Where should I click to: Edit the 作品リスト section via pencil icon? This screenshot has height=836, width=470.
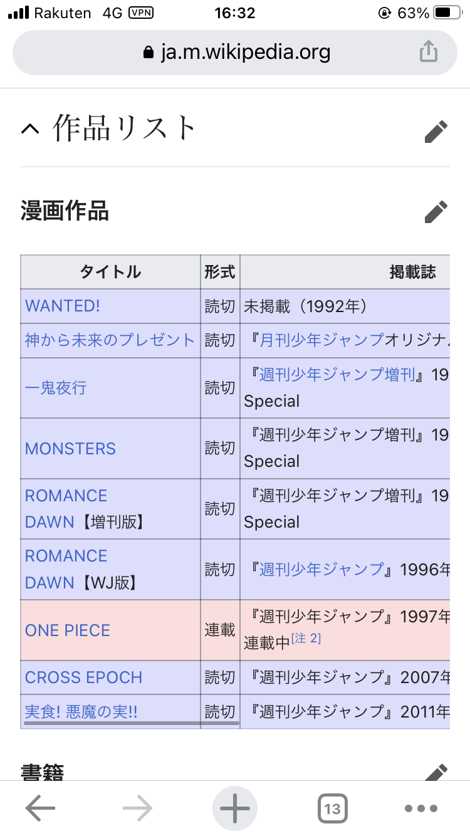[436, 132]
